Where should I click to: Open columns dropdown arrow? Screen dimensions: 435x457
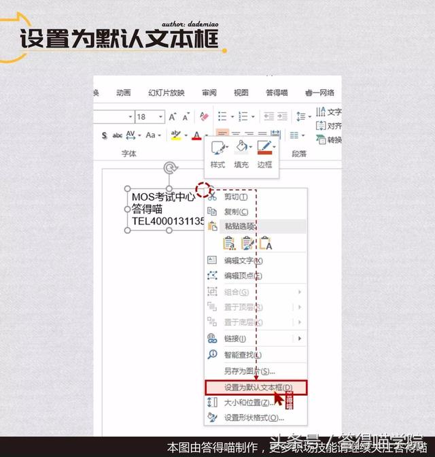pyautogui.click(x=303, y=135)
